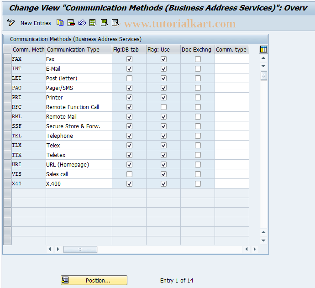
Task: Open table column configuration icon
Action: [263, 49]
